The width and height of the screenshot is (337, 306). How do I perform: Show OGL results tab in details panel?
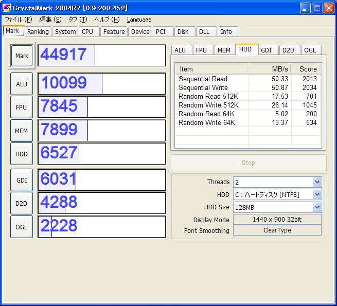pos(311,50)
